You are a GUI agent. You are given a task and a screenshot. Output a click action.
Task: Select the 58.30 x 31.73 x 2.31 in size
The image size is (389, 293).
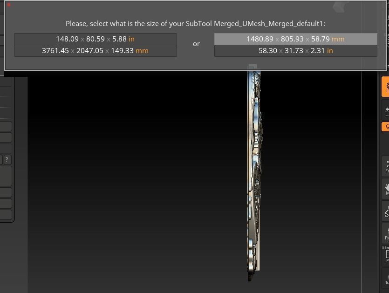pyautogui.click(x=296, y=51)
